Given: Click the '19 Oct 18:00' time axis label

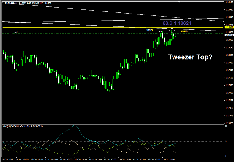Looking at the screenshot, I should [x=168, y=159].
